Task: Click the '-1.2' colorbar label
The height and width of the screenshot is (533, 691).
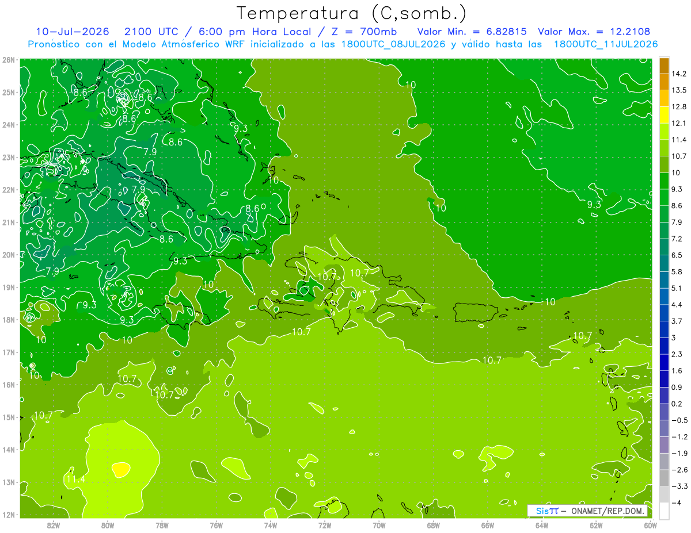Action: click(679, 436)
